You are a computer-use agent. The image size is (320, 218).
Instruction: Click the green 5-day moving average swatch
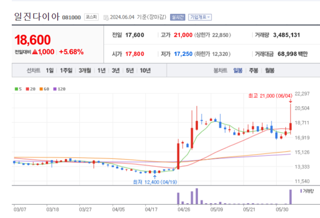click(x=17, y=89)
